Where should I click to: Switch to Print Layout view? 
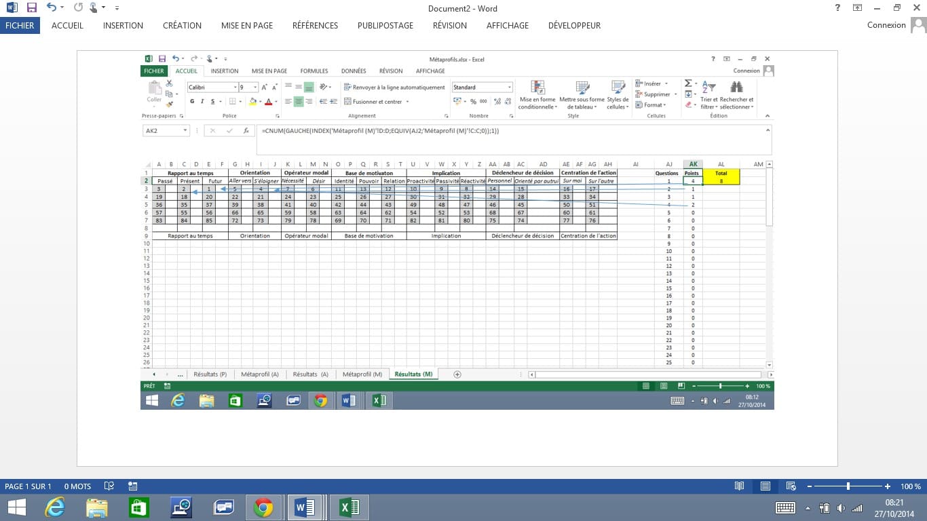[x=765, y=486]
